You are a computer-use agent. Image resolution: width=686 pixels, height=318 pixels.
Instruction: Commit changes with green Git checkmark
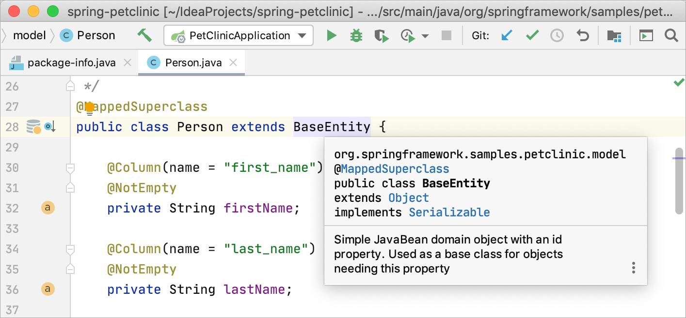532,35
